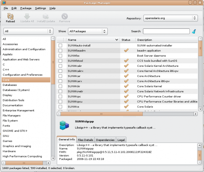Select the Accessories category
This screenshot has height=172, width=204.
26,44
